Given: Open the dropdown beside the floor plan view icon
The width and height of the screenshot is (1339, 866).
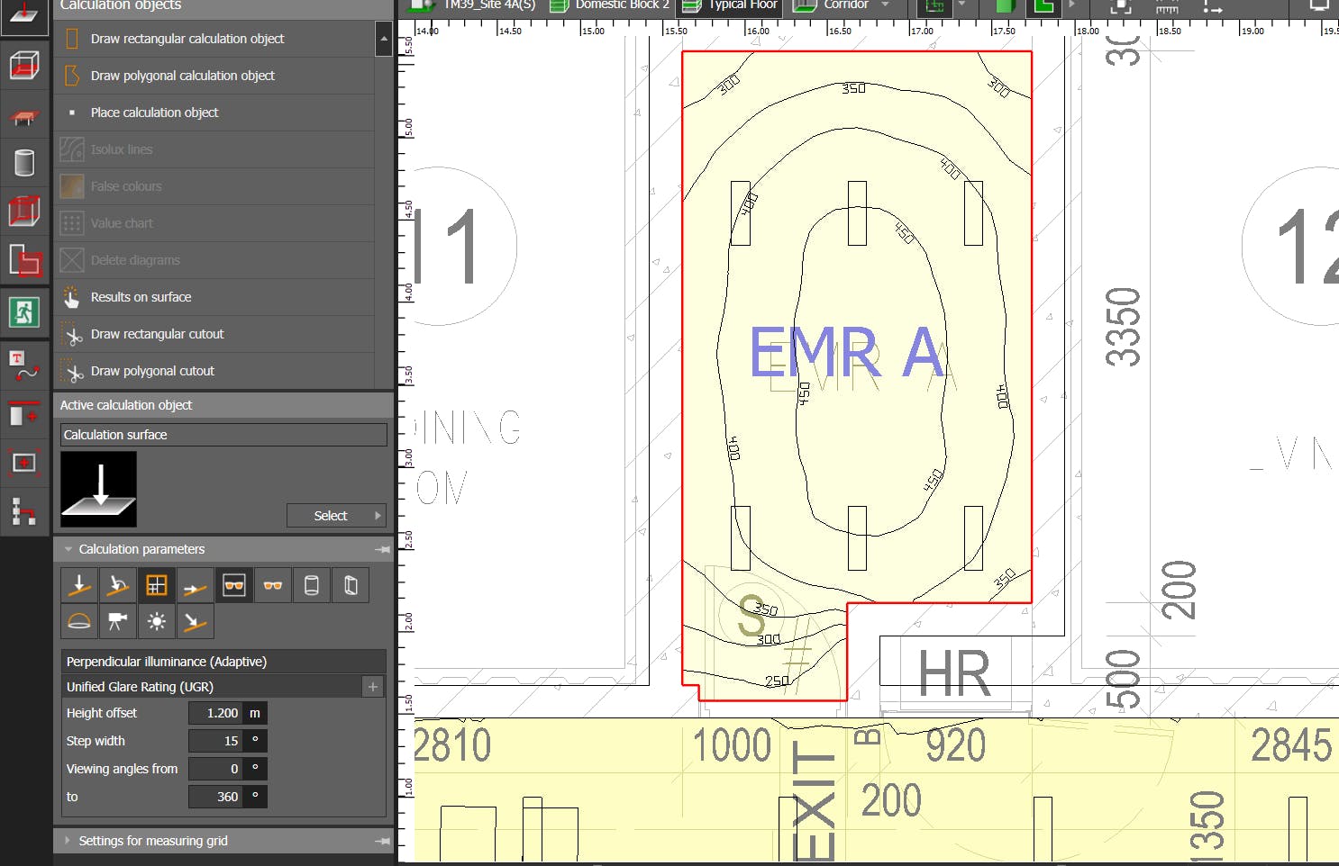Looking at the screenshot, I should pyautogui.click(x=961, y=5).
